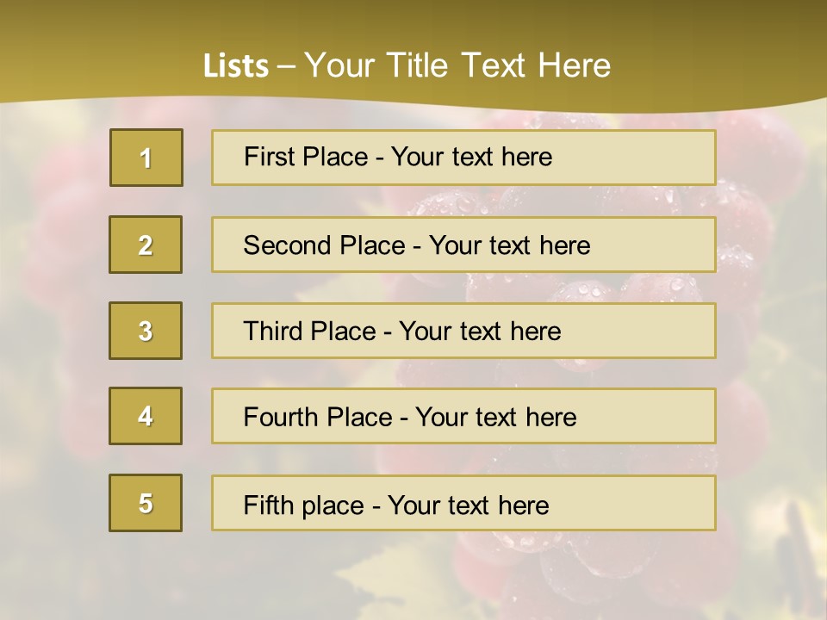This screenshot has width=827, height=620.
Task: Click "Your text here" in the First Place row
Action: tap(471, 157)
